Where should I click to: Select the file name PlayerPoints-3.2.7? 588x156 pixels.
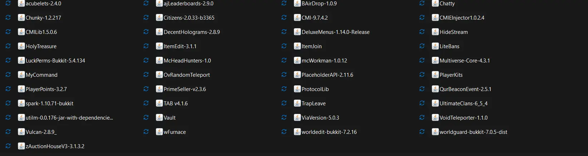coord(46,89)
